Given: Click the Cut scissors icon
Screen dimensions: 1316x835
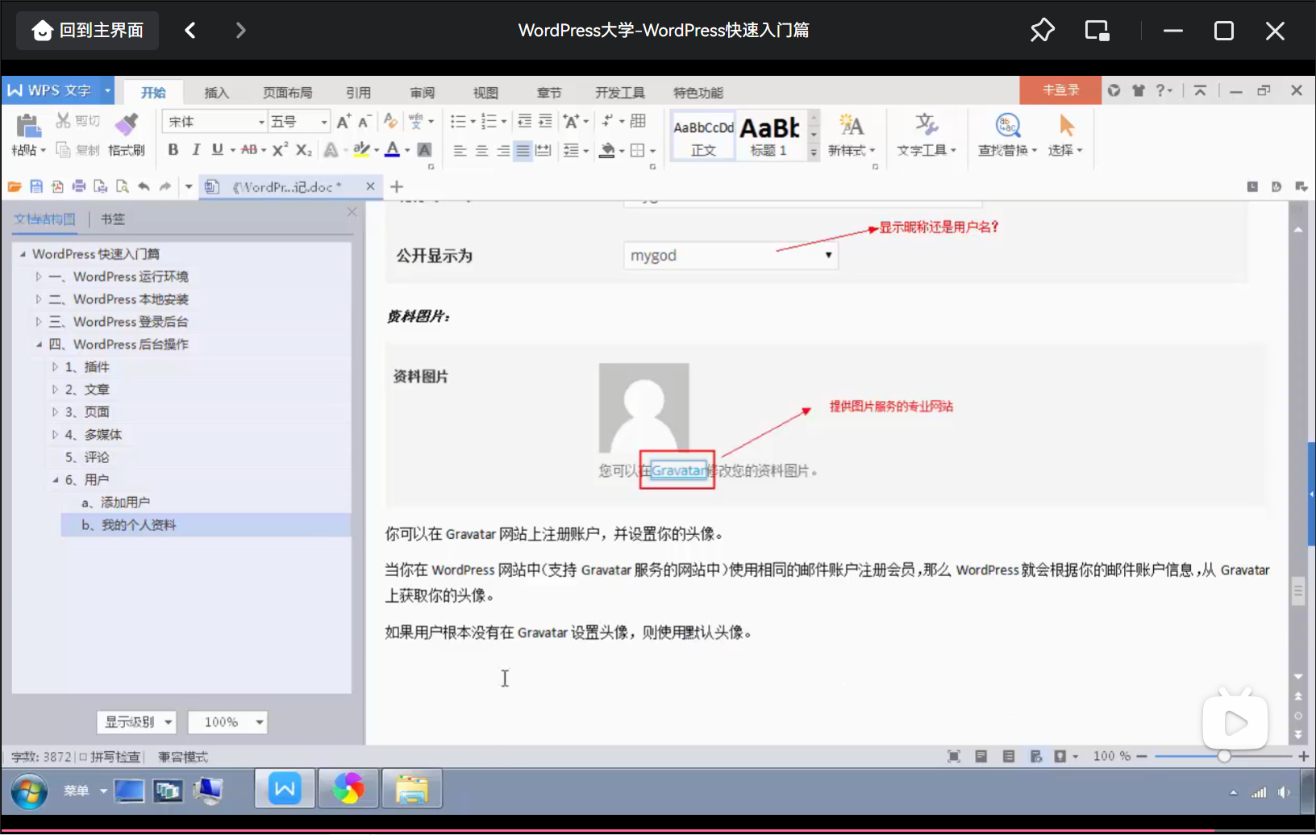Looking at the screenshot, I should (63, 121).
